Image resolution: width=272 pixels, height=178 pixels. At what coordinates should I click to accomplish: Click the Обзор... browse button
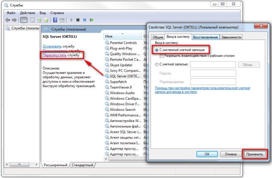click(x=249, y=65)
